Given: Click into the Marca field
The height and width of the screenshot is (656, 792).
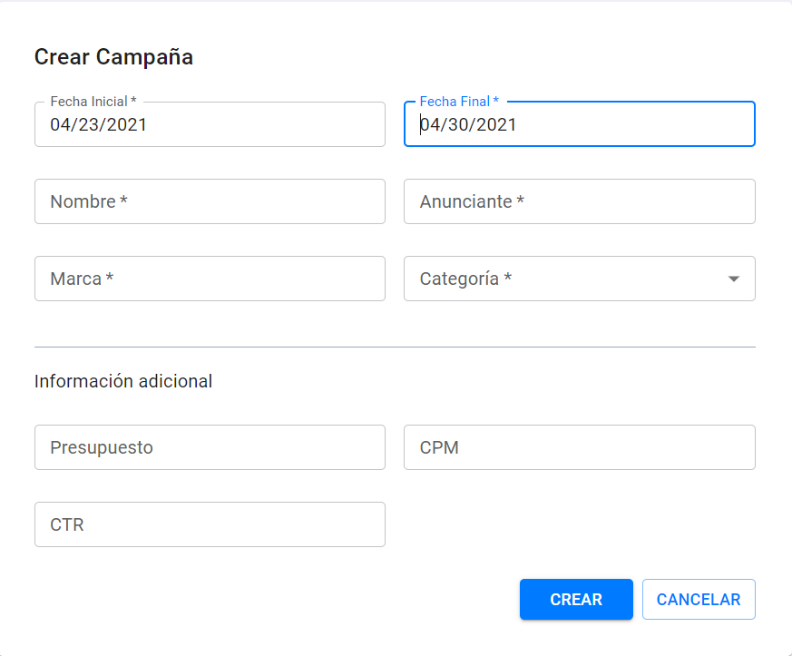Looking at the screenshot, I should (210, 279).
